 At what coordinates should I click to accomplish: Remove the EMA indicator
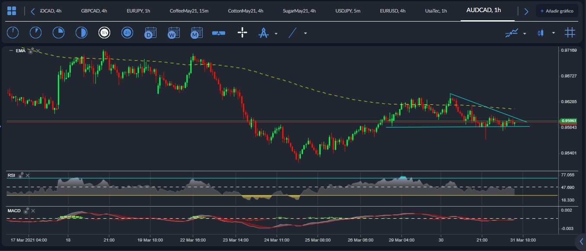tap(38, 51)
